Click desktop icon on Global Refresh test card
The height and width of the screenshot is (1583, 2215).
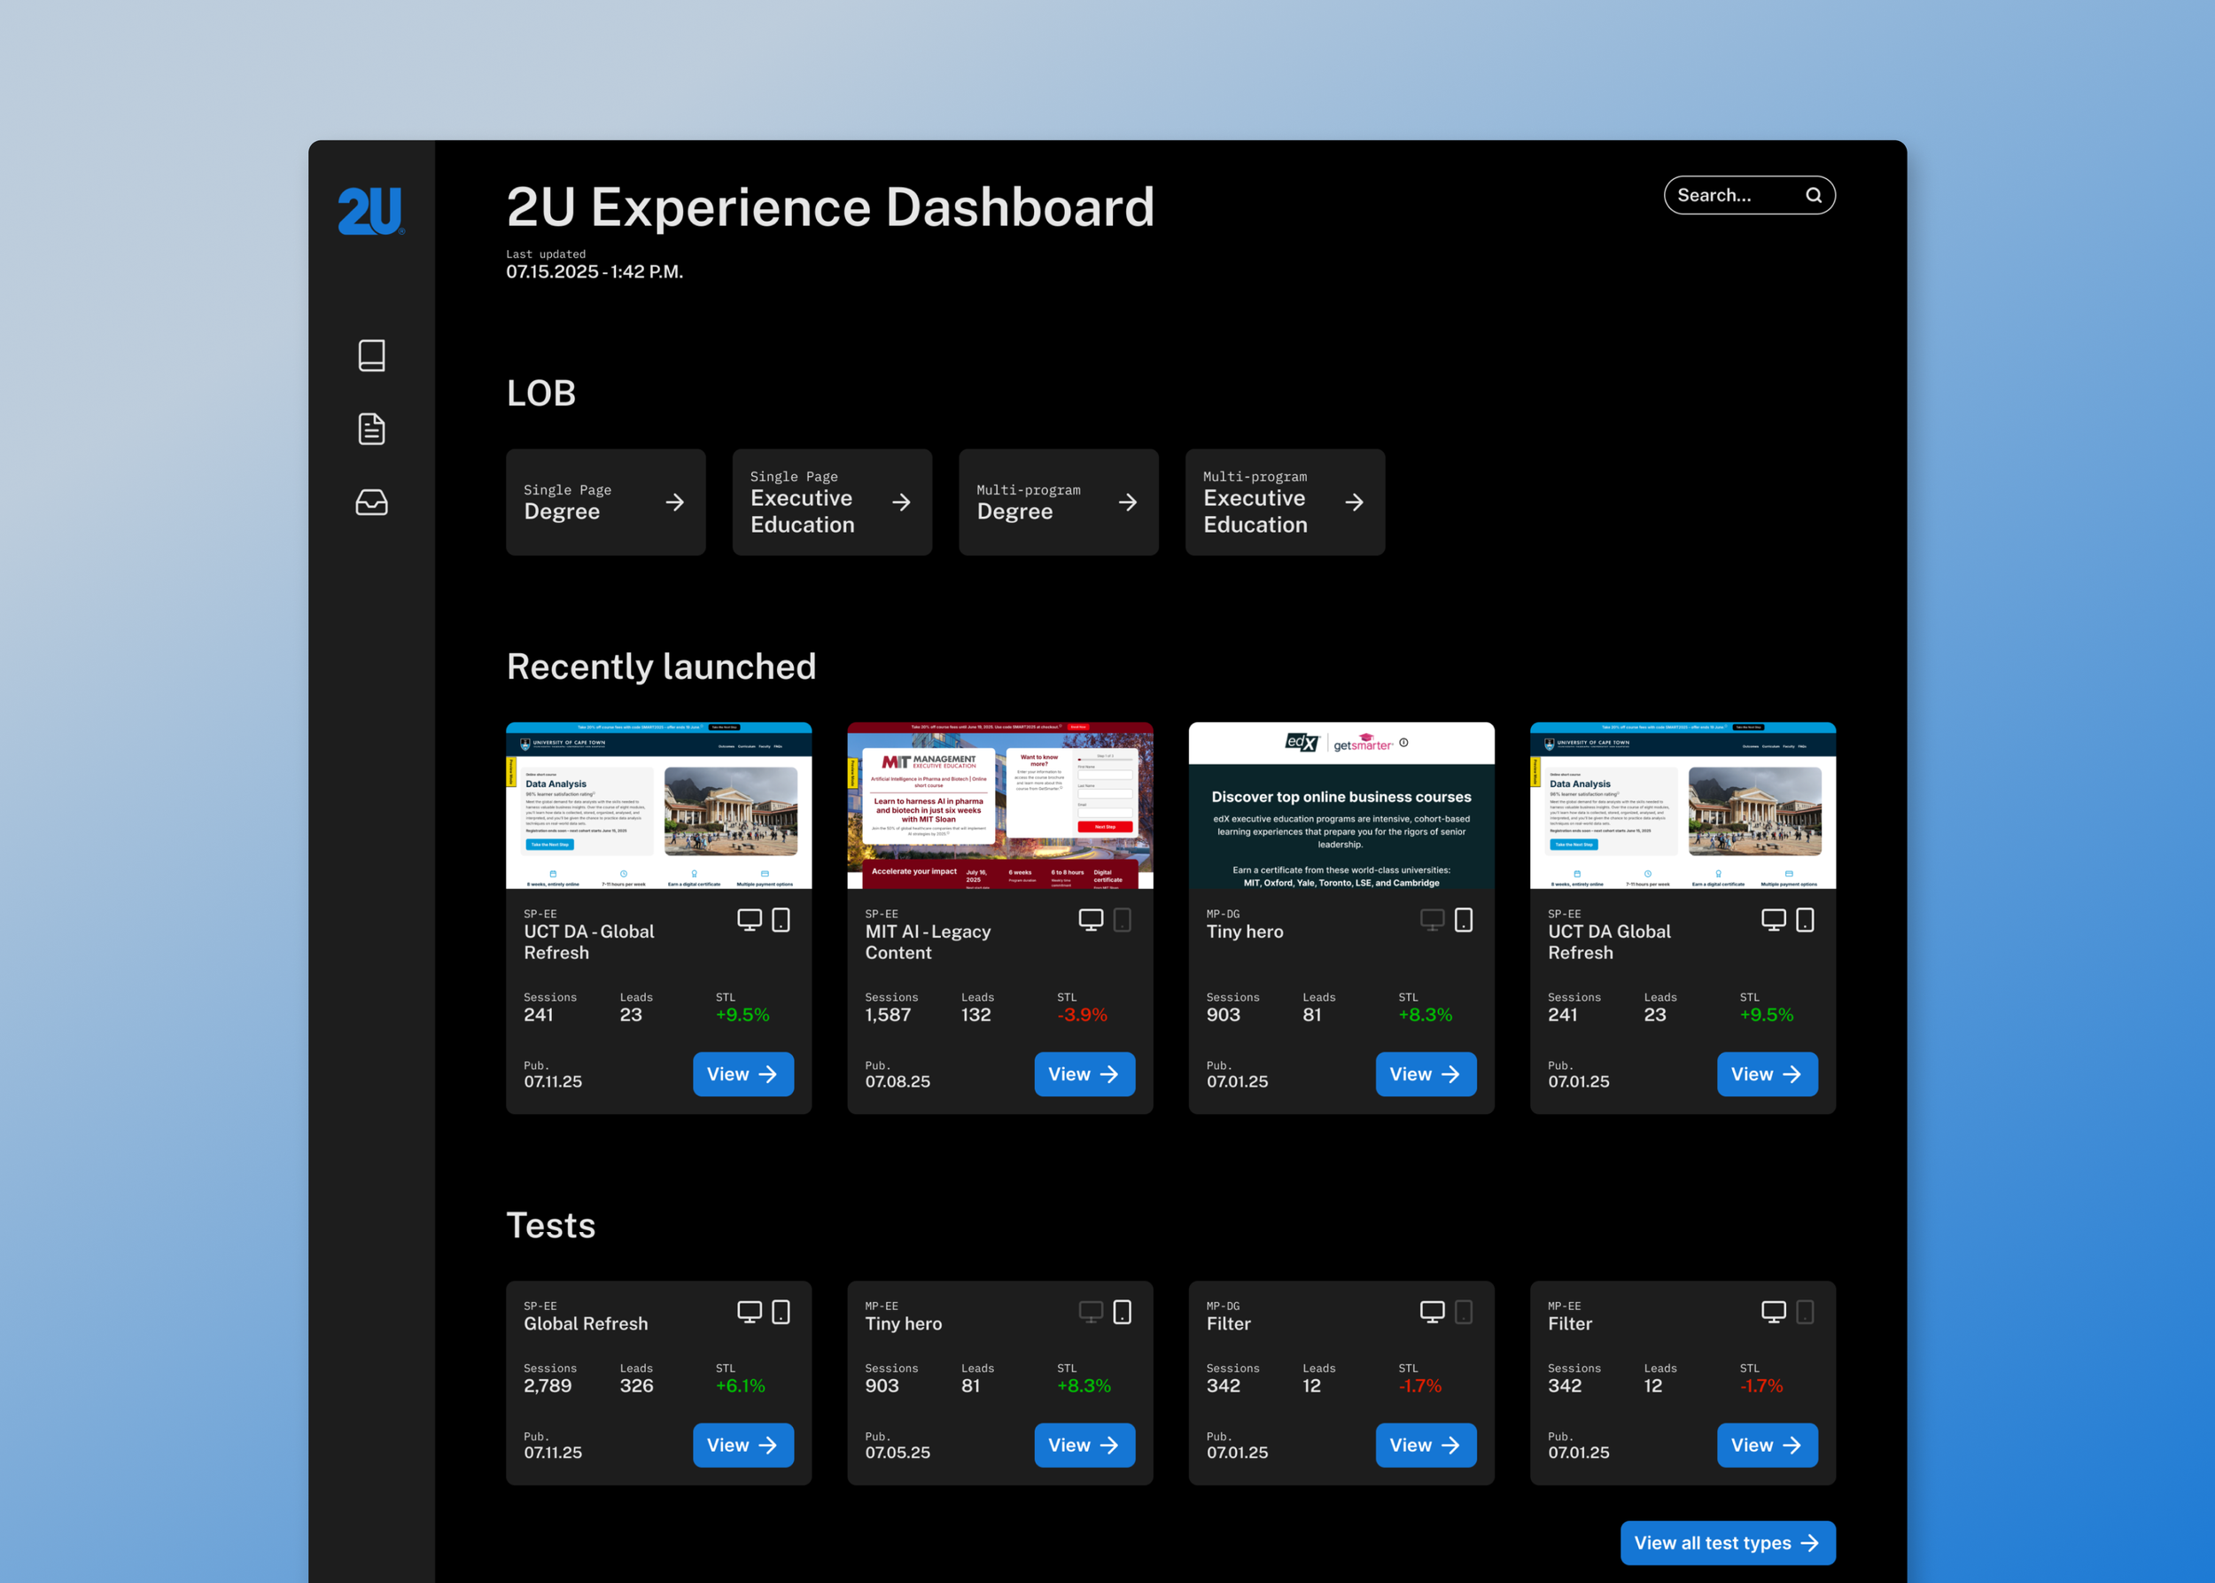pos(750,1312)
